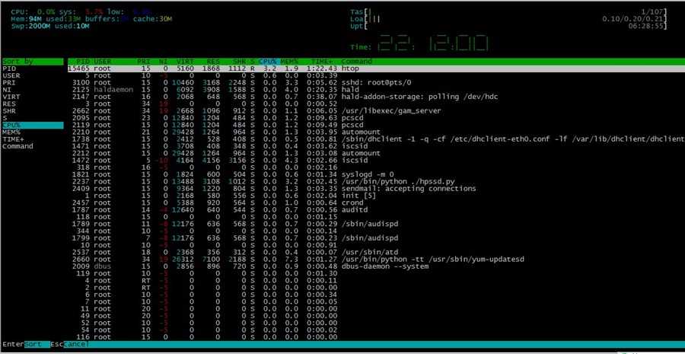The width and height of the screenshot is (685, 354).
Task: Select the dbus-daemon --system process
Action: tap(376, 266)
